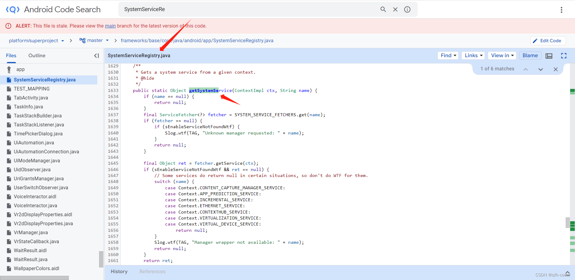Open UriGrantsManager.java file
Screen dimensions: 575x280
pos(39,179)
